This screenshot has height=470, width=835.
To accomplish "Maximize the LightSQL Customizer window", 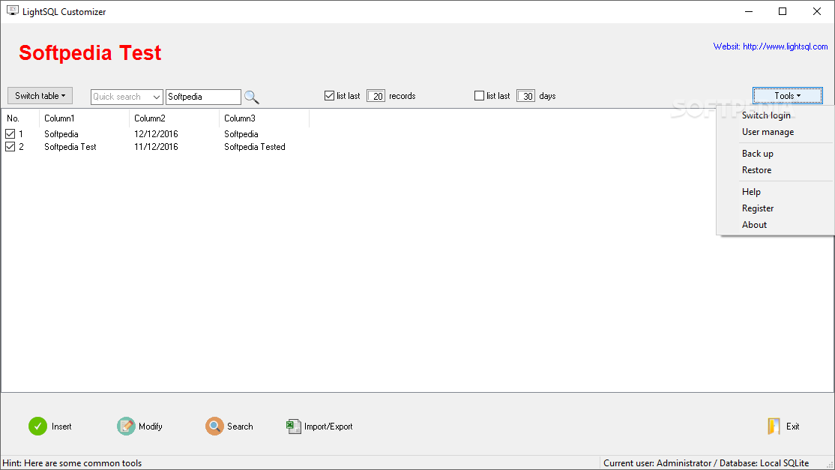I will tap(783, 11).
